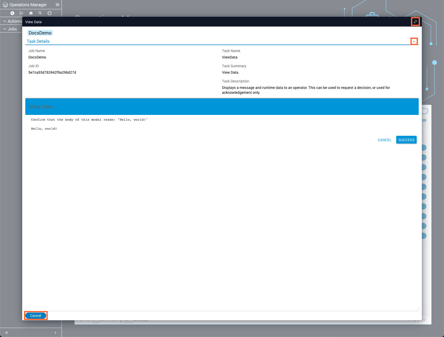Shrink the View Data dialog with the minimize icon
The width and height of the screenshot is (444, 337).
(415, 22)
